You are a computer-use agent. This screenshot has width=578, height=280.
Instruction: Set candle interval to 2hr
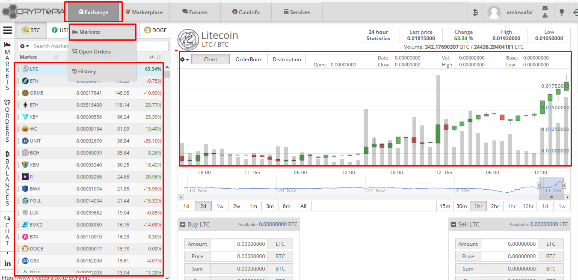[495, 206]
